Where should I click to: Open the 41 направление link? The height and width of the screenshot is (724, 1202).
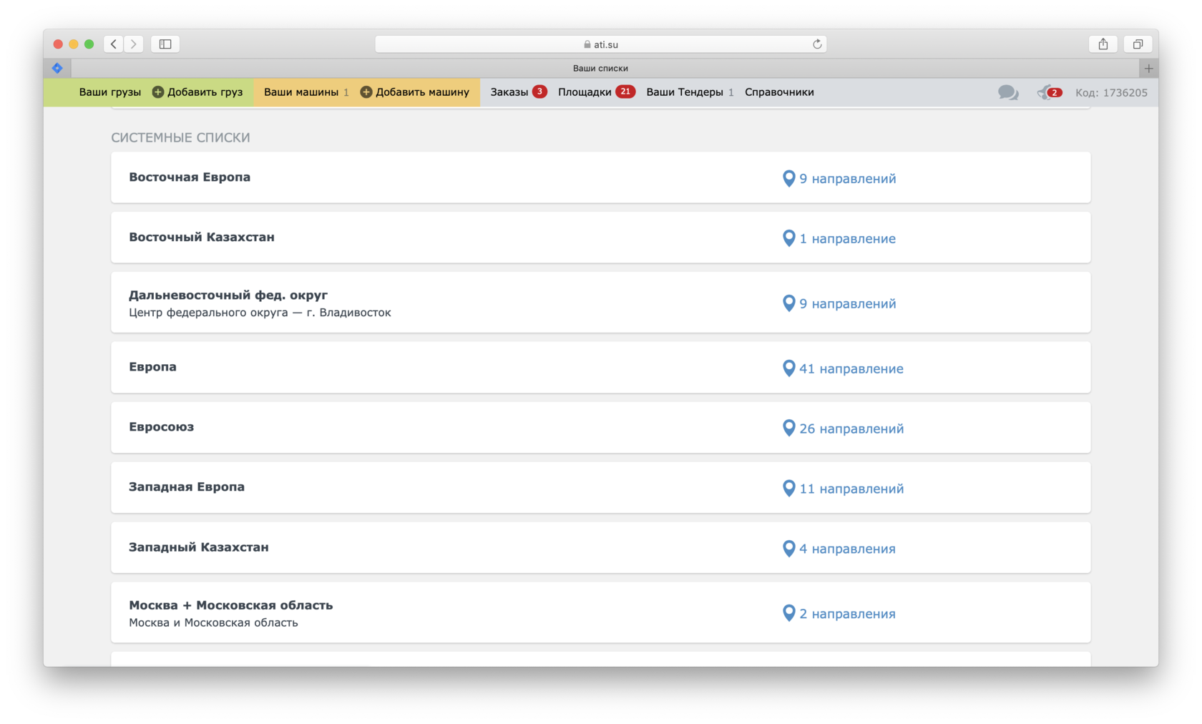[851, 369]
